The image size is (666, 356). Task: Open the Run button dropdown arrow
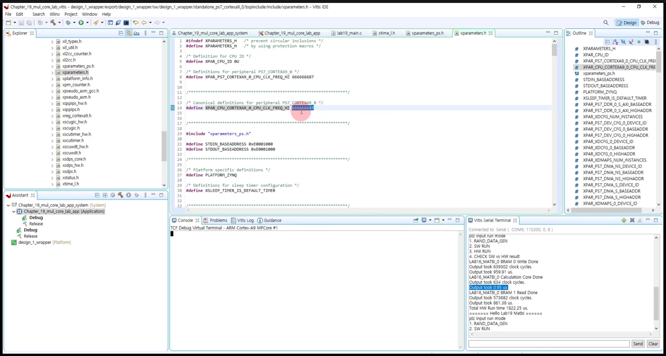coord(87,23)
